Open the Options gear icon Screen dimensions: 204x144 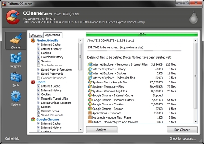[x=16, y=96]
